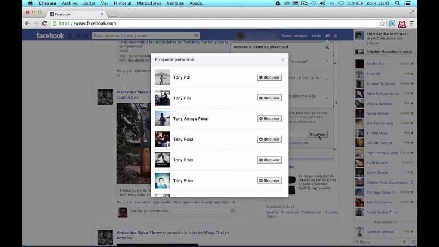439x247 pixels.
Task: Open chat options gear icon
Action: 404,242
